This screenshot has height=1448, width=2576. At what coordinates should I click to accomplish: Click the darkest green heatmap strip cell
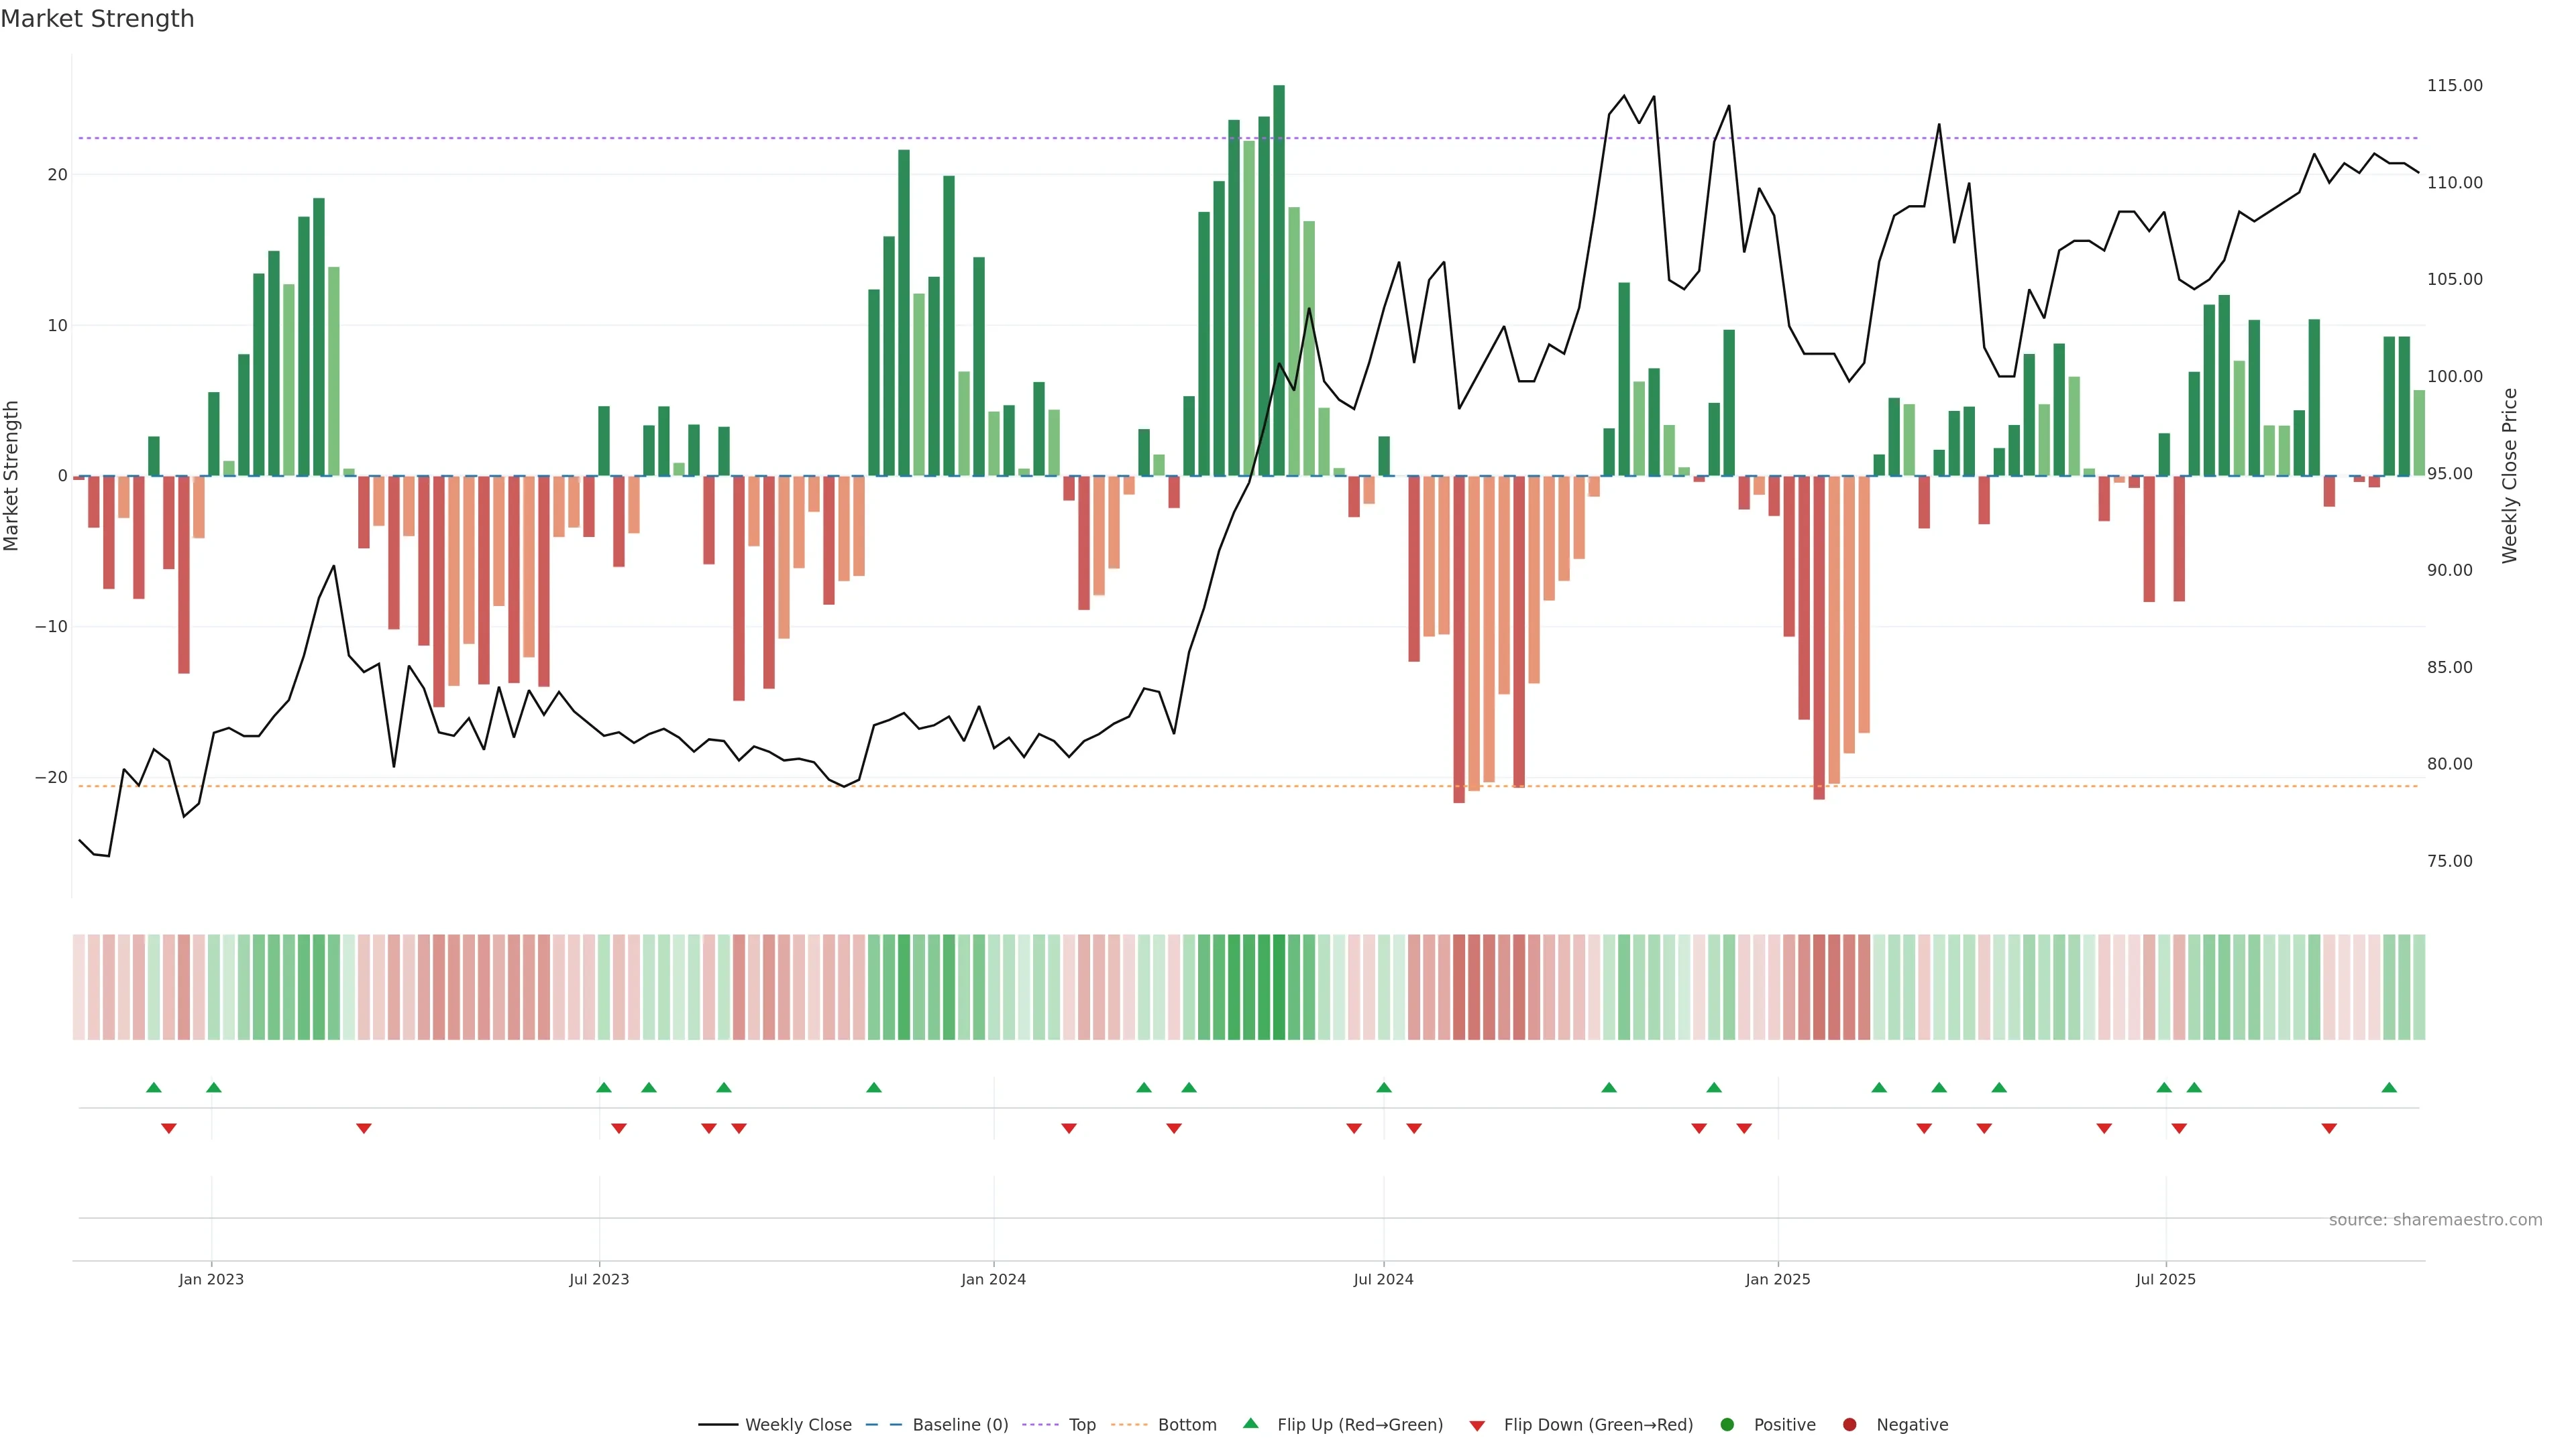pos(1279,987)
